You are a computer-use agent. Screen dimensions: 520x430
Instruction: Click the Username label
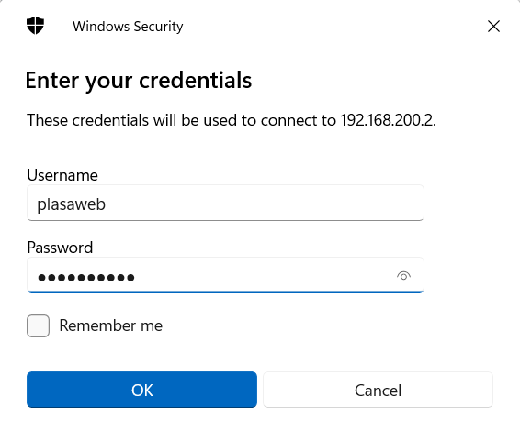coord(62,175)
